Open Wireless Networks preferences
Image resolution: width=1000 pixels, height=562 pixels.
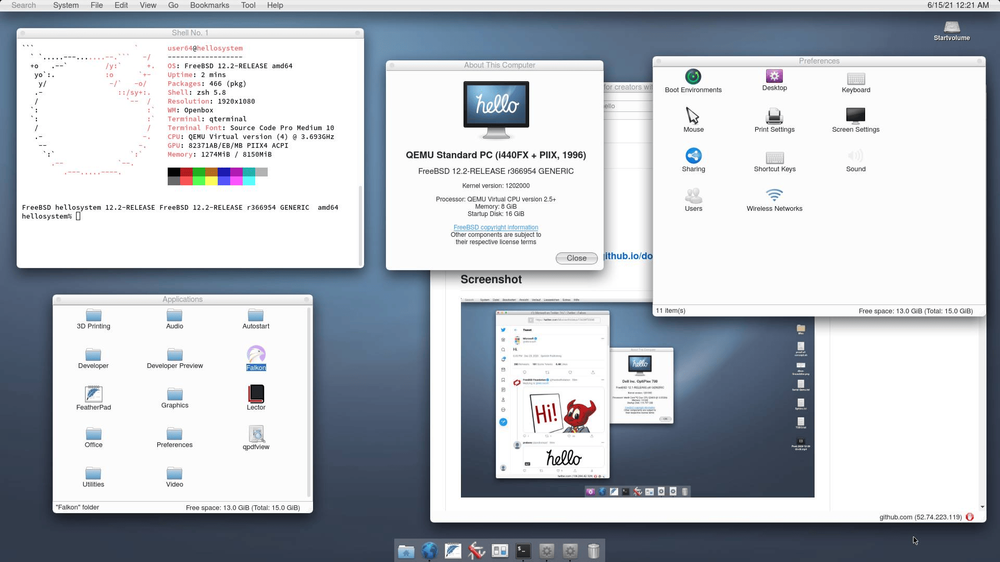[x=774, y=196]
